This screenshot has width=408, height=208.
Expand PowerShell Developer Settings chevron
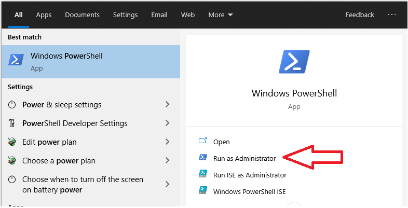click(x=168, y=123)
